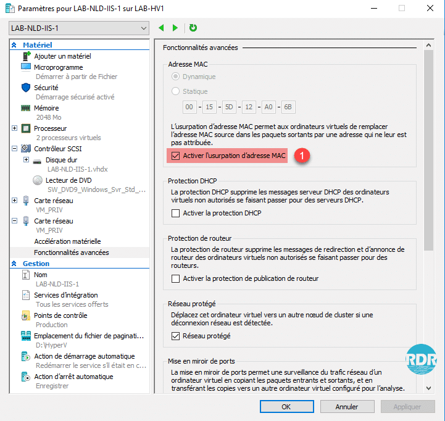Screen dimensions: 445x421
Task: Click the Mémoire RAM icon
Action: pyautogui.click(x=25, y=108)
